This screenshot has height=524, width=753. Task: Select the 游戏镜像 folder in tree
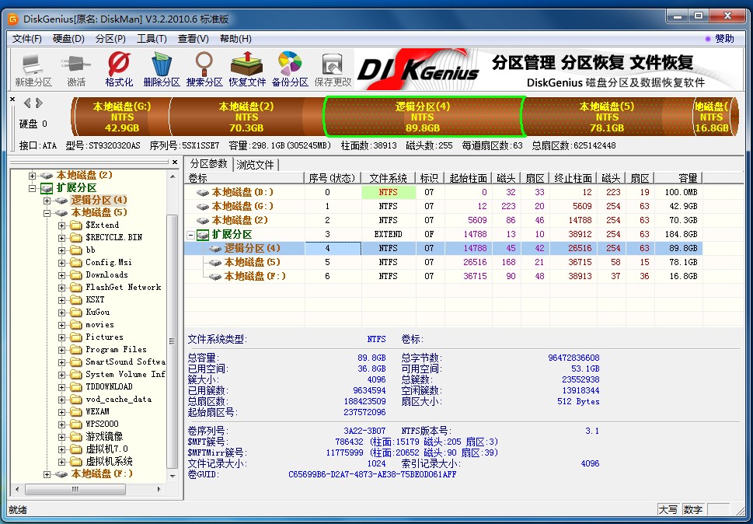(x=104, y=437)
